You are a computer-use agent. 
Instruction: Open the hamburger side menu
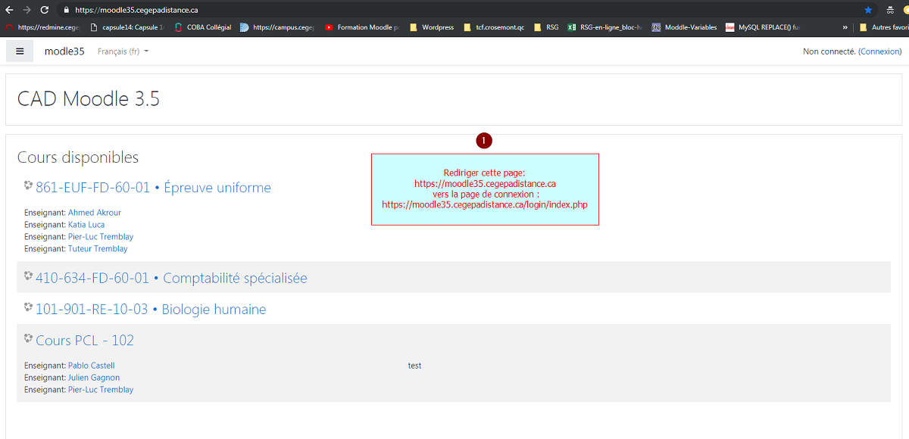pyautogui.click(x=20, y=51)
